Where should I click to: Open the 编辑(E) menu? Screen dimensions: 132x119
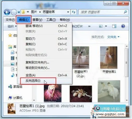click(24, 20)
